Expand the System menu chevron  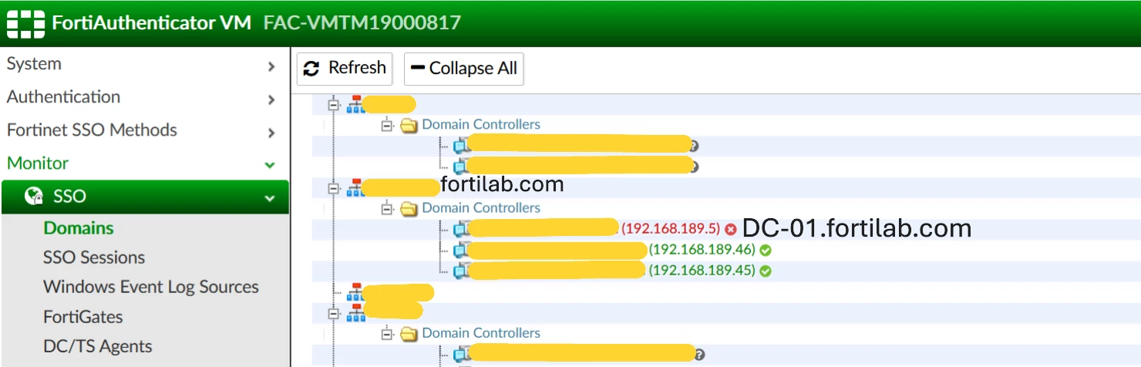(271, 67)
